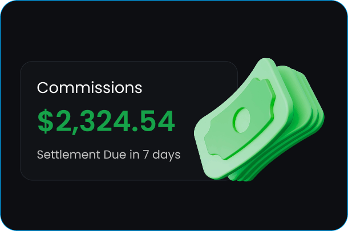348x231 pixels.
Task: Click the Commissions heading
Action: (90, 88)
